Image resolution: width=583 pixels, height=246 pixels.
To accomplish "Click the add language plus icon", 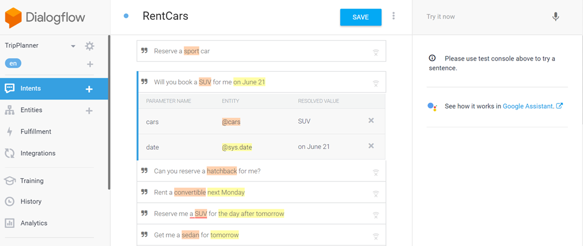I will pos(90,64).
